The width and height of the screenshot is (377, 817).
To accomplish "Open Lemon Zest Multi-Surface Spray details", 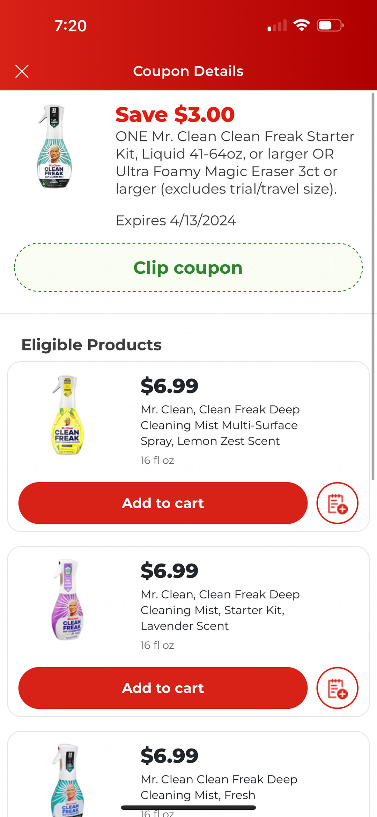I will (220, 425).
